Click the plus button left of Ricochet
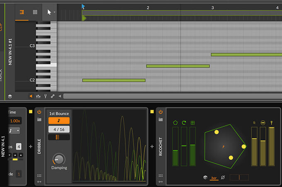This screenshot has height=187, width=282. tap(152, 146)
